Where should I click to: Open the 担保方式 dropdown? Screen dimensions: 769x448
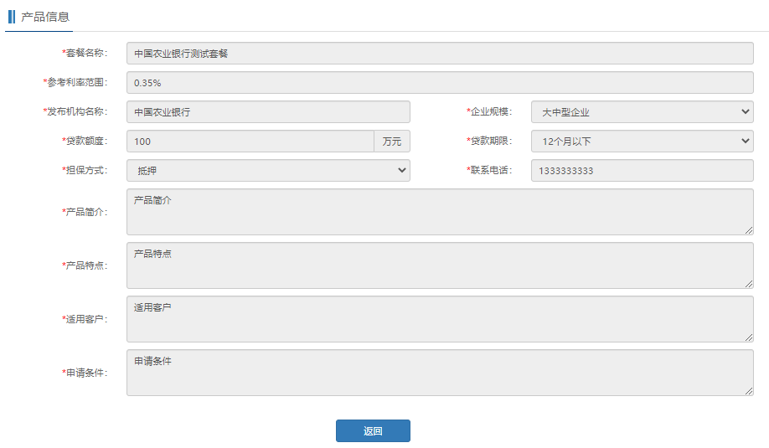point(268,171)
